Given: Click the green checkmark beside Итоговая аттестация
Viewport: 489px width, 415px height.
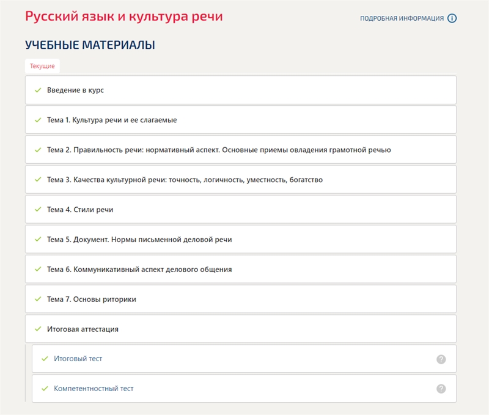Looking at the screenshot, I should pyautogui.click(x=38, y=329).
